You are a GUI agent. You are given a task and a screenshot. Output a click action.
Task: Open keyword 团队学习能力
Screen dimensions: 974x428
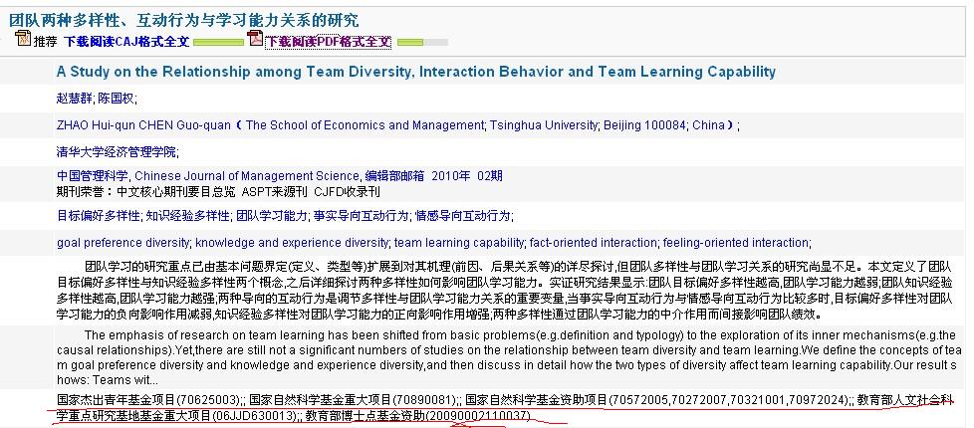272,216
